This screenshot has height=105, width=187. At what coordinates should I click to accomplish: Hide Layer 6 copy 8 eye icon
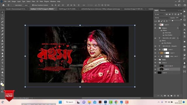155,66
